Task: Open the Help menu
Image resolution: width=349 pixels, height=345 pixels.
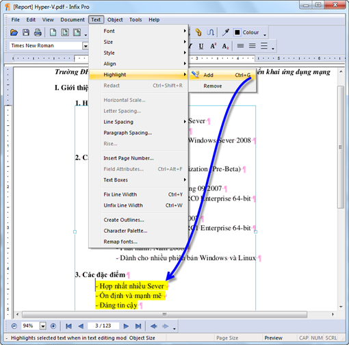Action: [154, 20]
